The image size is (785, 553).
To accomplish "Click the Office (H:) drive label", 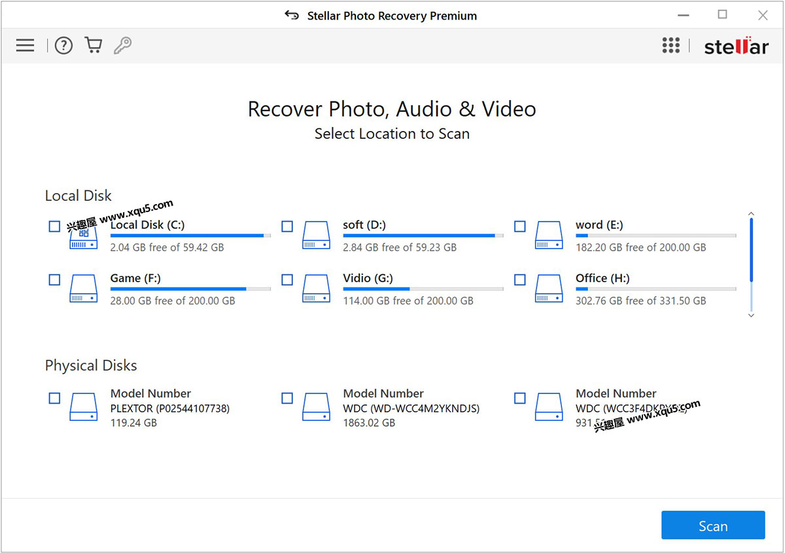I will [602, 278].
